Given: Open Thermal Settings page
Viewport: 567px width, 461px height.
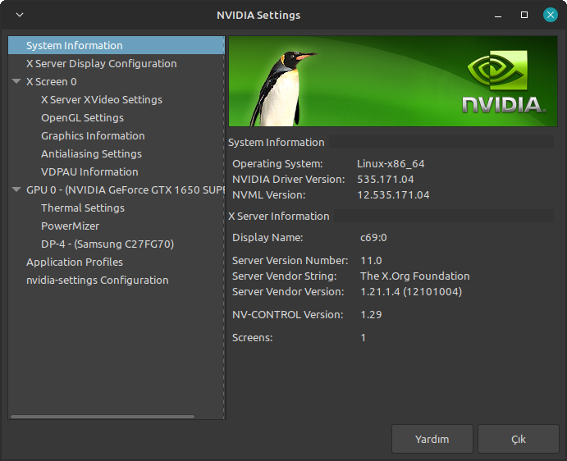Looking at the screenshot, I should [83, 208].
